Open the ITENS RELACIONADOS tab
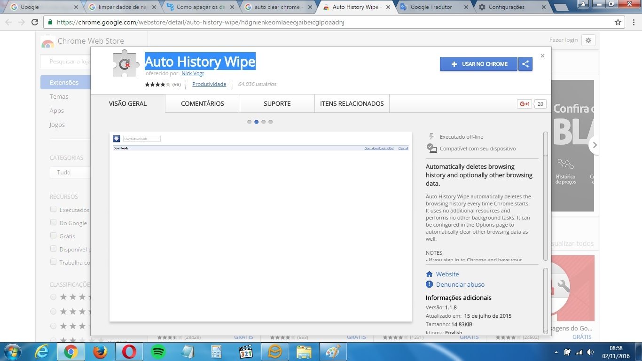 click(x=352, y=104)
